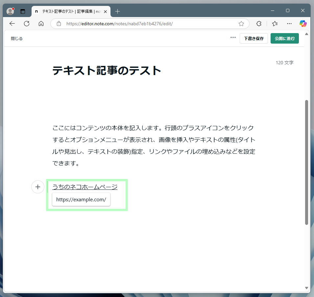Launch Copilot from the toolbar

pyautogui.click(x=303, y=24)
